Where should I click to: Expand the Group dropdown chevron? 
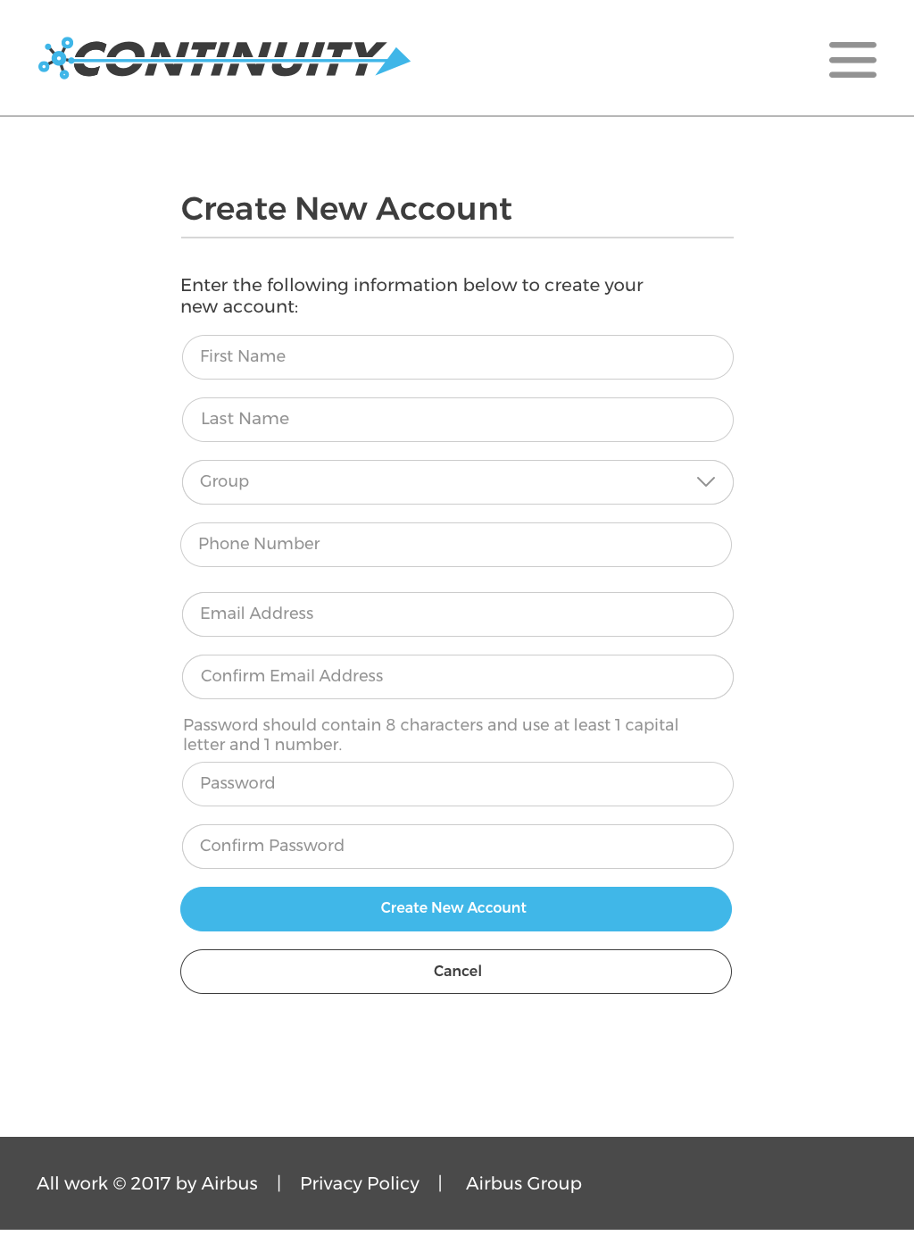[x=706, y=481]
